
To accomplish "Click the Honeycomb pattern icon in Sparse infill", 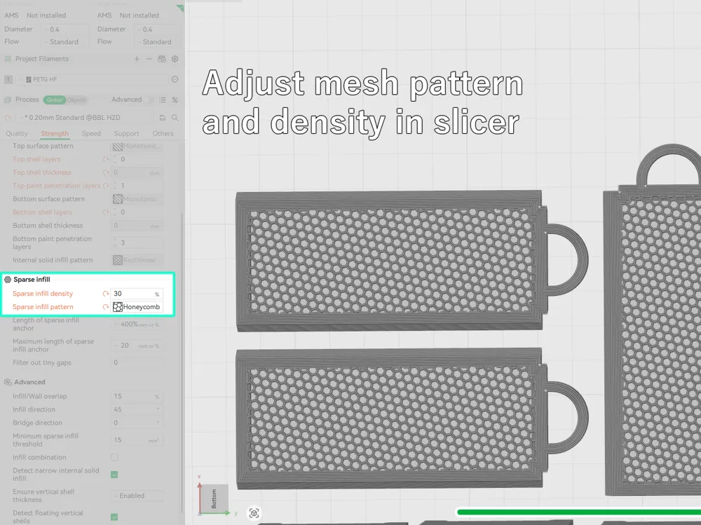I will (118, 306).
